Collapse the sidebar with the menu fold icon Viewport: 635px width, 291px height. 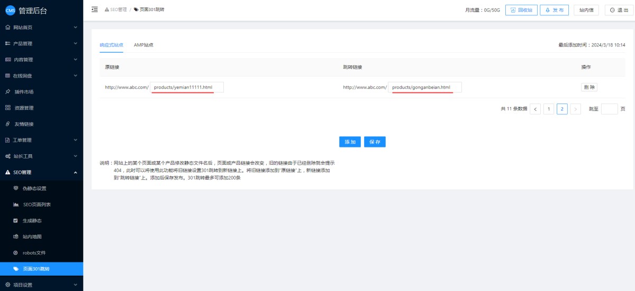coord(95,10)
